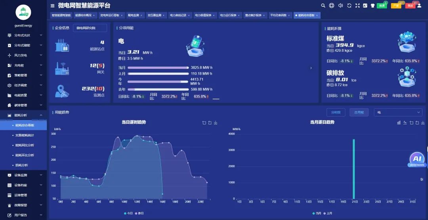Toggle the 昨日 legend series
The image size is (428, 220).
coord(139,213)
